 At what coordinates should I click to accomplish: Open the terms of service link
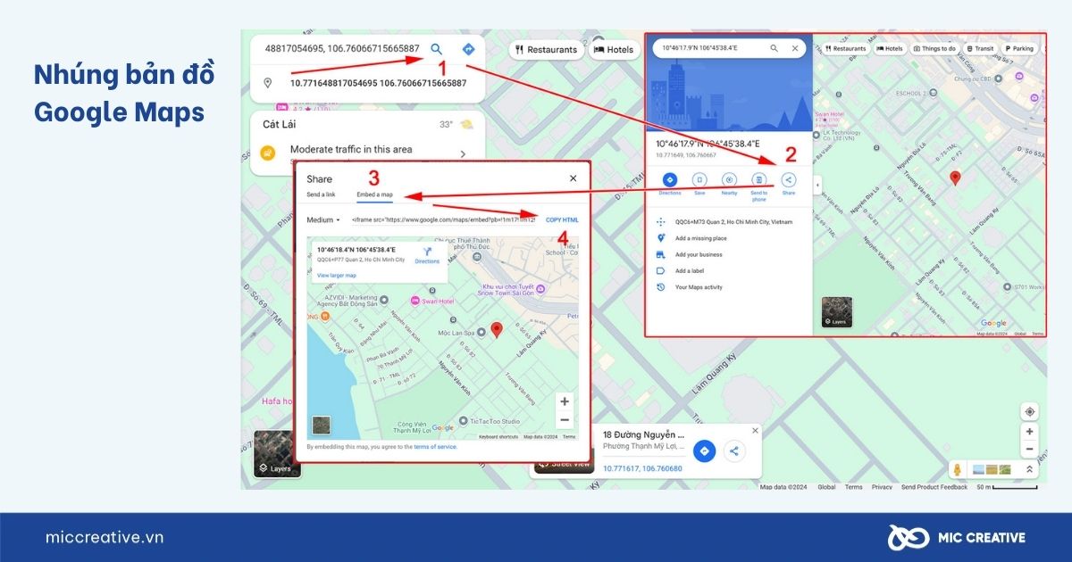click(435, 447)
